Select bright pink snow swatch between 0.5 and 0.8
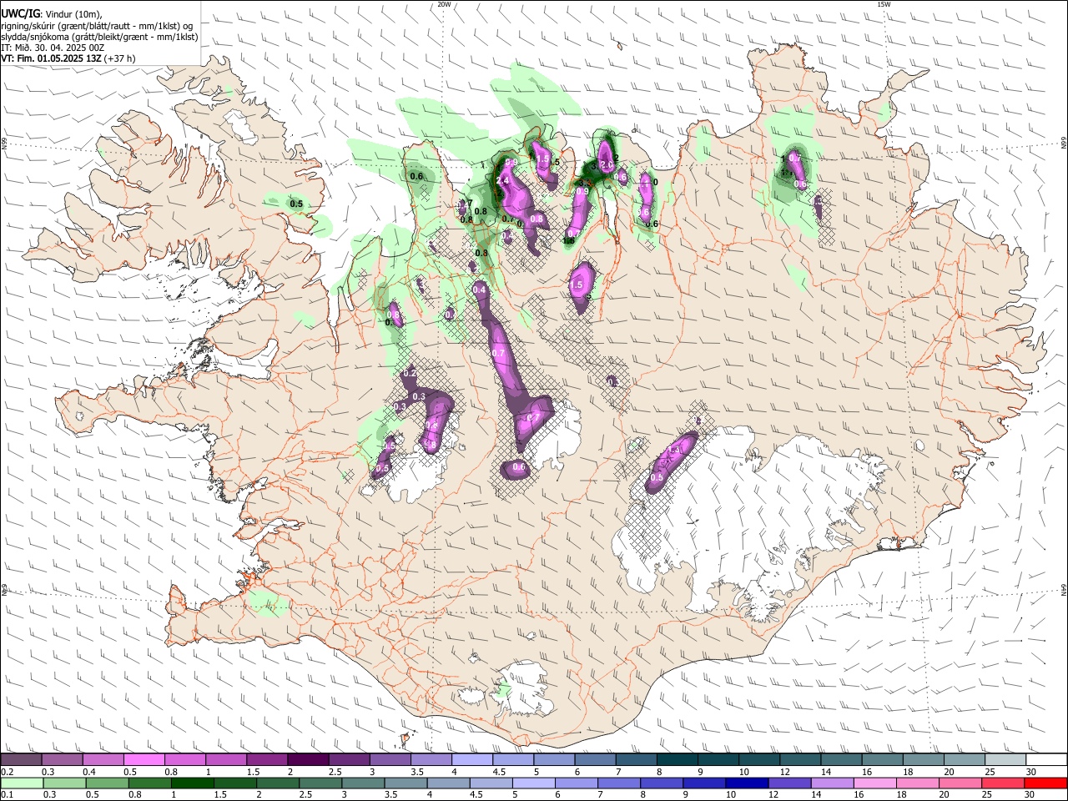Viewport: 1068px width, 801px height. 144,760
